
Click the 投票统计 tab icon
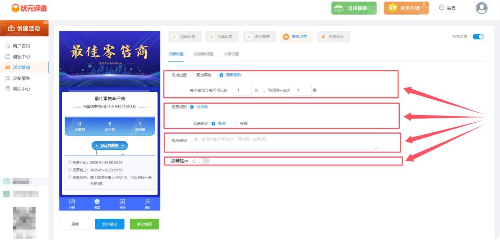pyautogui.click(x=323, y=37)
